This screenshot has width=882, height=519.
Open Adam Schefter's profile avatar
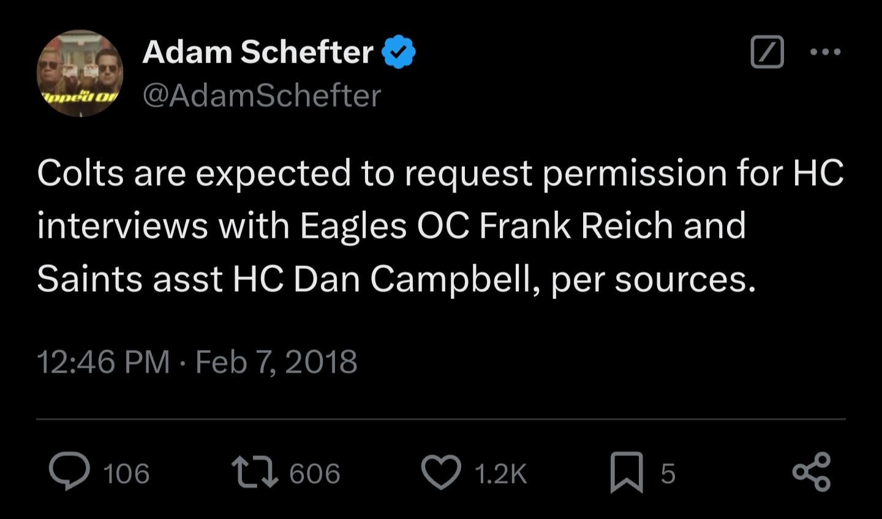(80, 74)
